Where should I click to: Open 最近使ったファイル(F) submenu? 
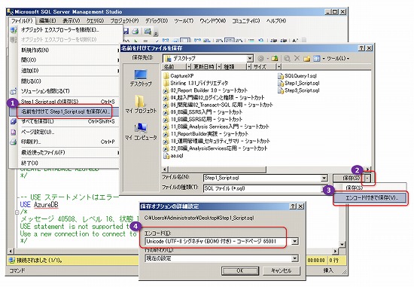pyautogui.click(x=64, y=152)
